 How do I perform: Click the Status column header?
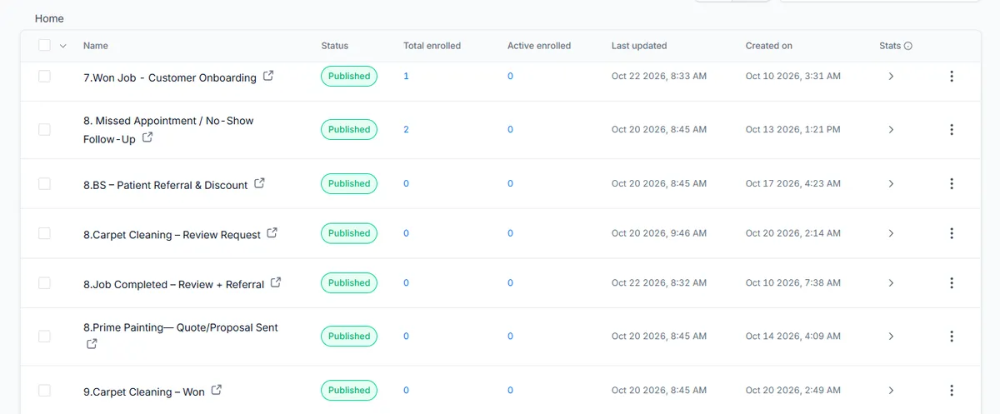tap(334, 46)
